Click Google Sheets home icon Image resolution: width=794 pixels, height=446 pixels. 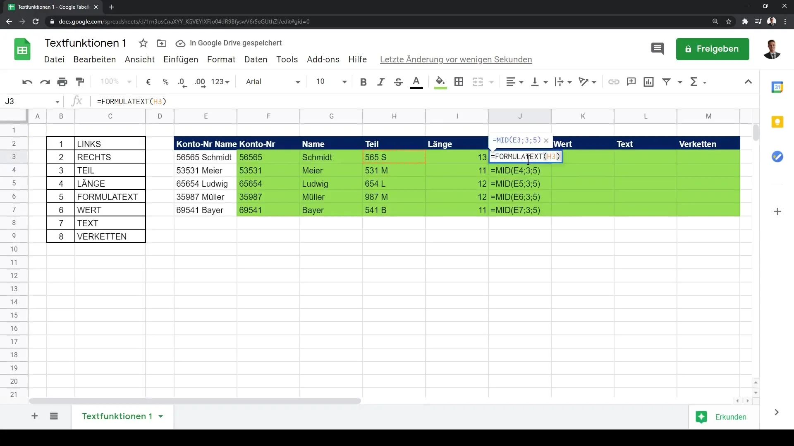[x=22, y=49]
